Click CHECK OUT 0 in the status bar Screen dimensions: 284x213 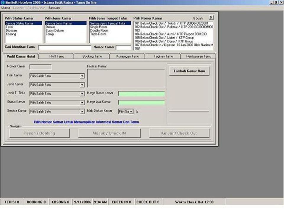(148, 202)
